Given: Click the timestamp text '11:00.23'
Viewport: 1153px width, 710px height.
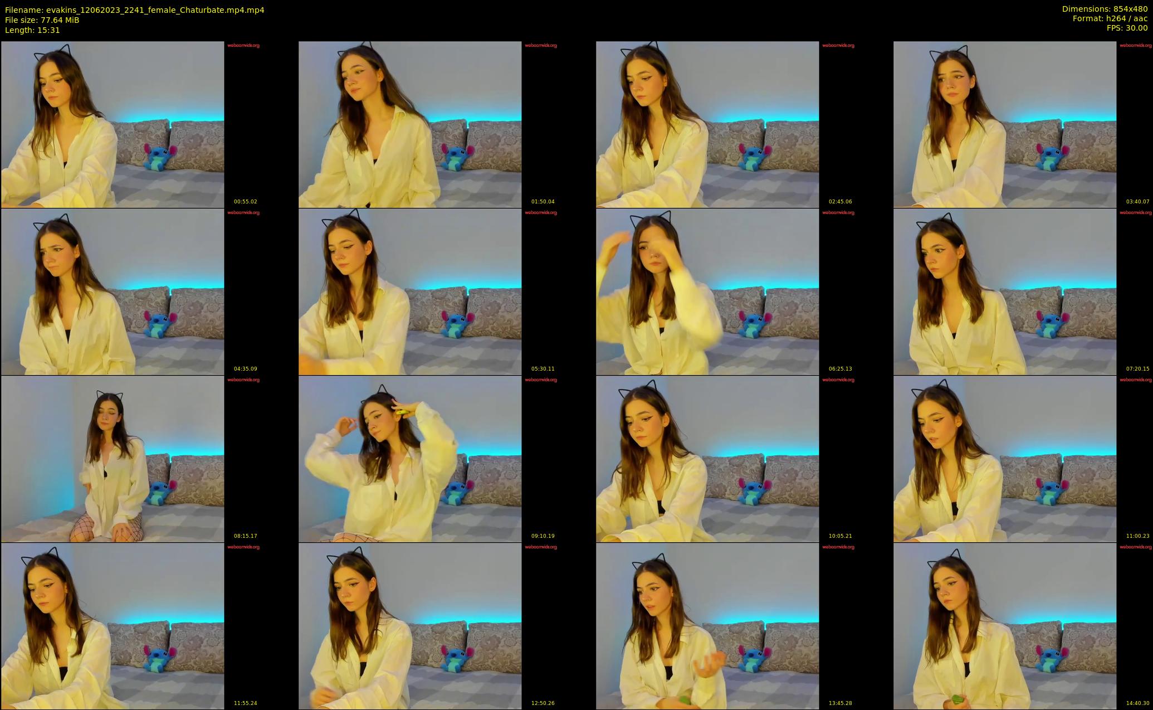Looking at the screenshot, I should 1138,536.
